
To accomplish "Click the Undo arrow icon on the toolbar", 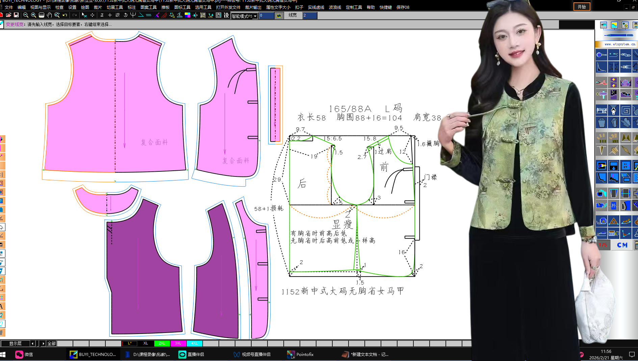I will [64, 15].
